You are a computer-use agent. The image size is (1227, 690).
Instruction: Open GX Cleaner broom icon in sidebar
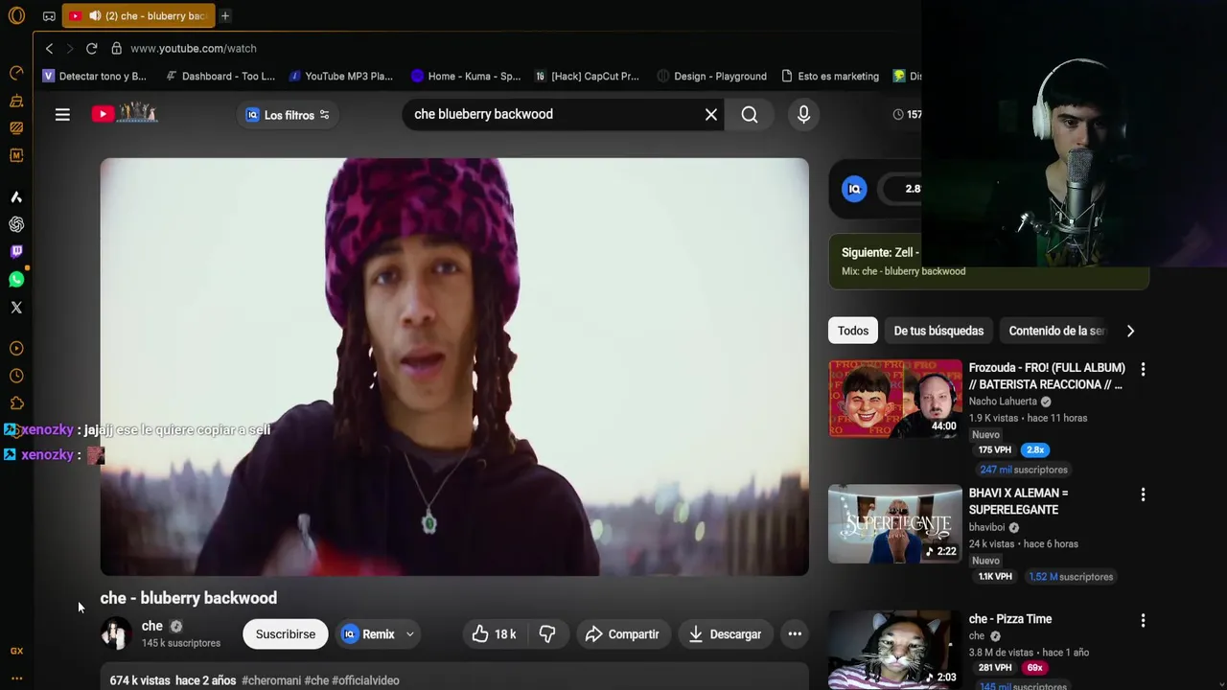point(16,101)
